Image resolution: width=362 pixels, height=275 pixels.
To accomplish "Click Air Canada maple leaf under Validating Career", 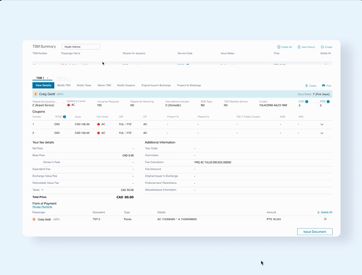I will pyautogui.click(x=69, y=105).
